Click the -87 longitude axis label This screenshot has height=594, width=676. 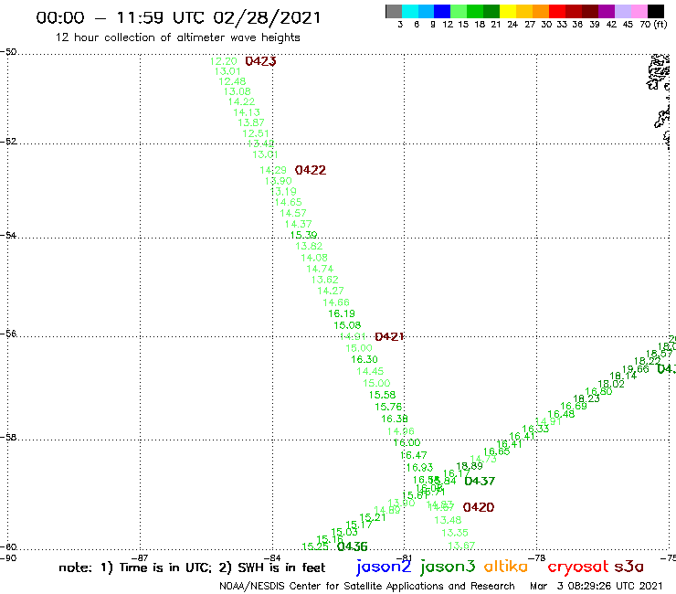coord(140,557)
